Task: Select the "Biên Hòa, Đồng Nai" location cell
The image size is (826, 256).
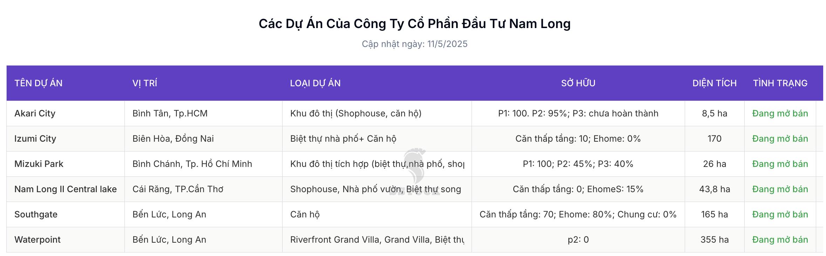Action: click(173, 139)
